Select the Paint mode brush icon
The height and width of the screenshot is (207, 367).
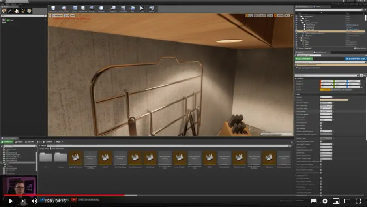10,11
